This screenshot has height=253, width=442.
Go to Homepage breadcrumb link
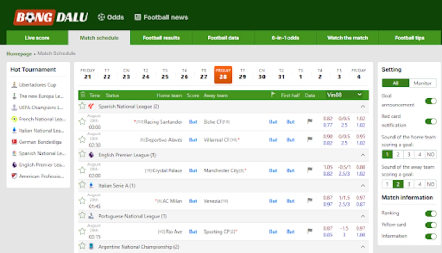19,54
